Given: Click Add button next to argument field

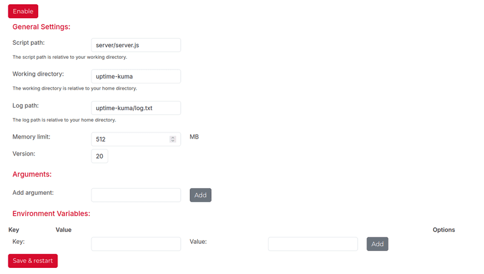Looking at the screenshot, I should (x=200, y=195).
